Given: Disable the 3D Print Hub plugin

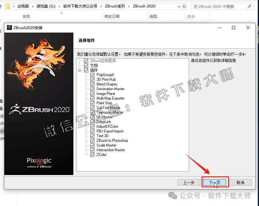Looking at the screenshot, I should 92,79.
